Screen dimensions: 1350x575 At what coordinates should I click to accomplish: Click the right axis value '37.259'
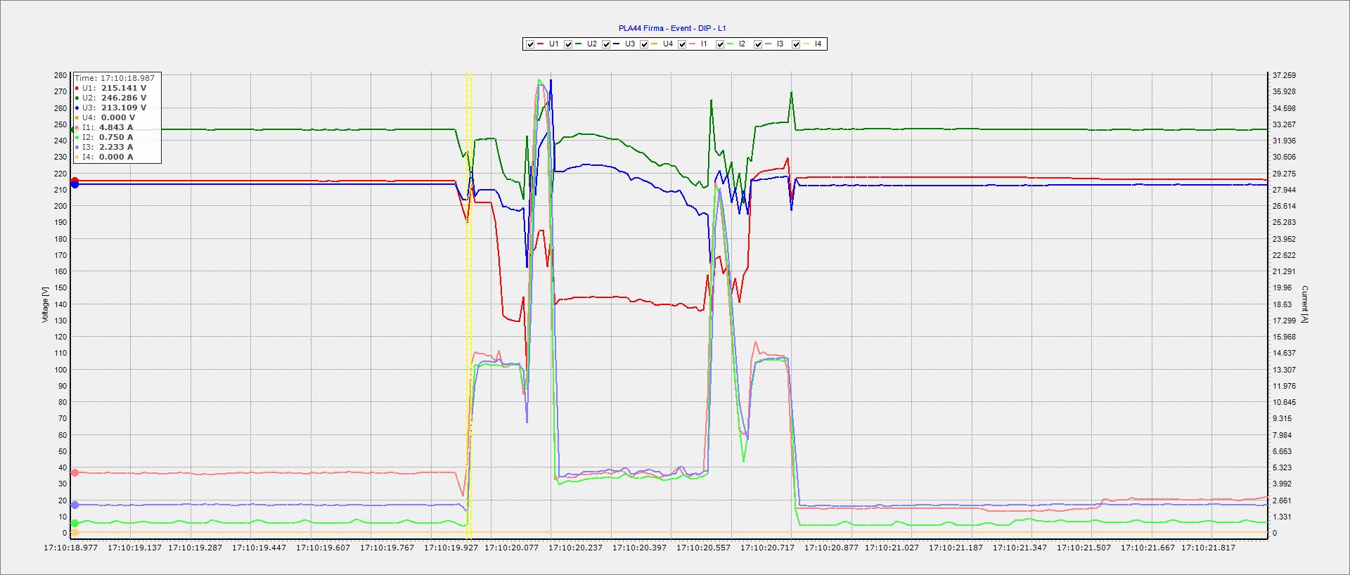click(x=1285, y=75)
